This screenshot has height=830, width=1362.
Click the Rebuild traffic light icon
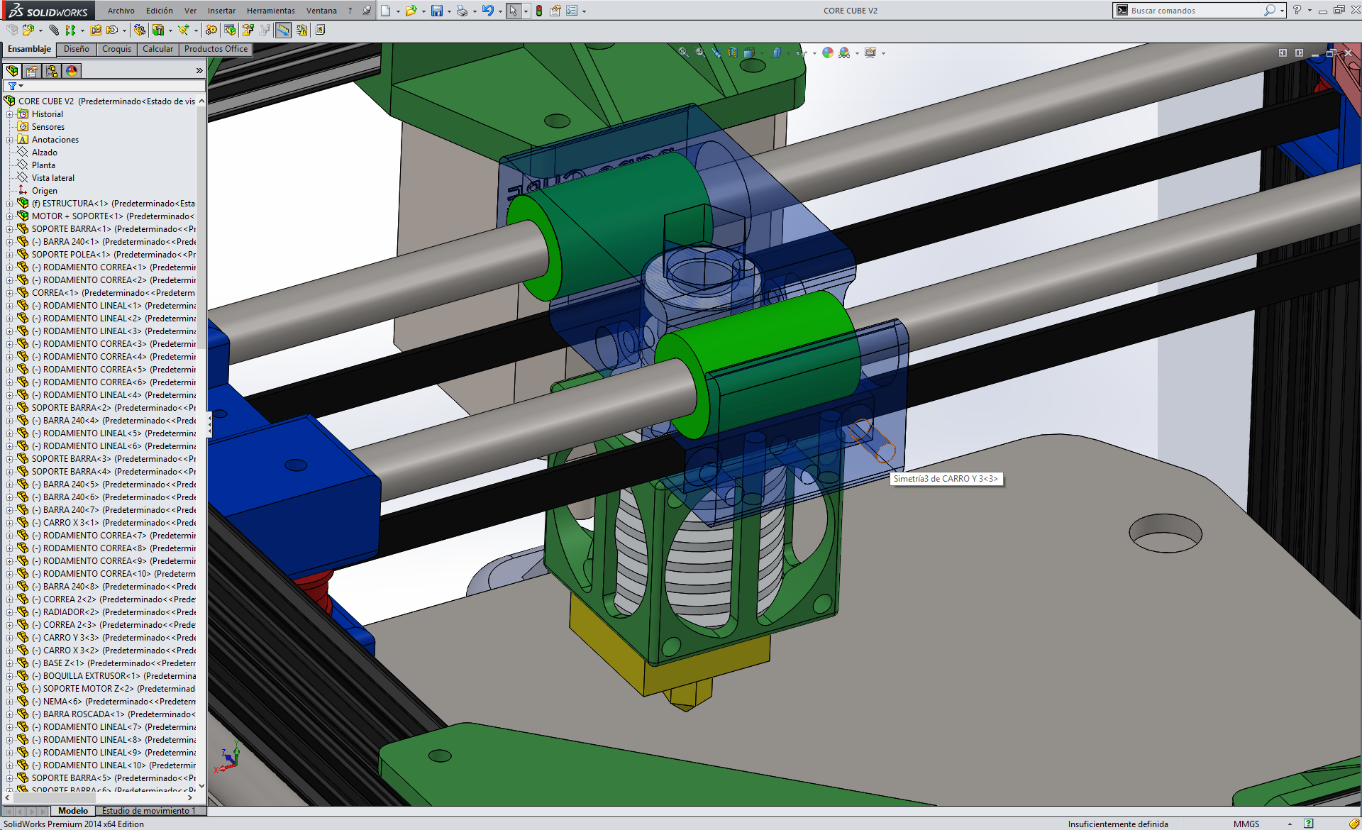point(539,11)
